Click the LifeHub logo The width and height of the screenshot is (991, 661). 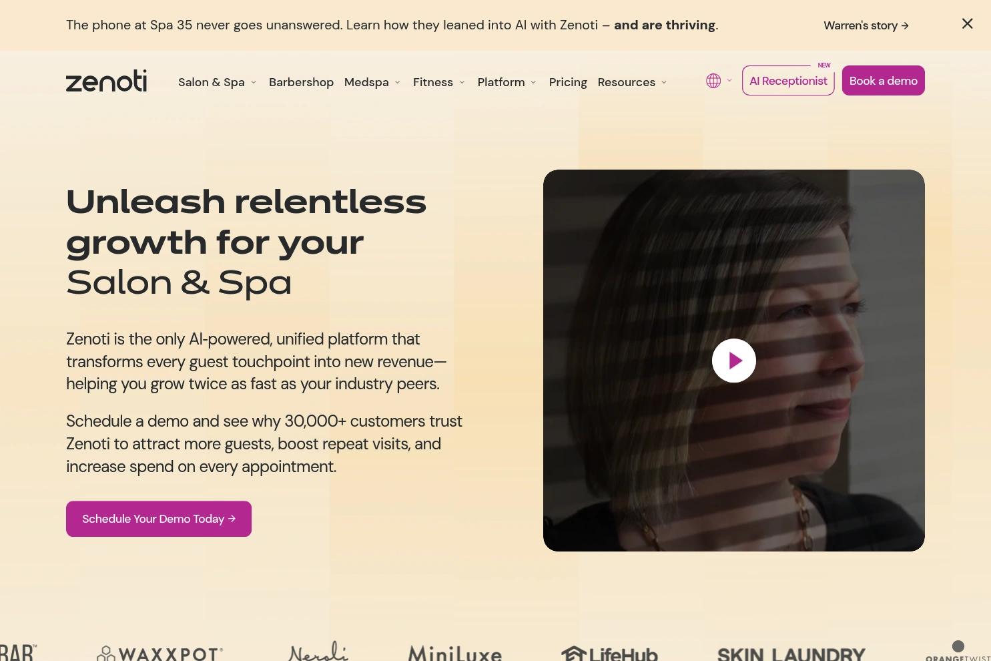click(x=609, y=653)
